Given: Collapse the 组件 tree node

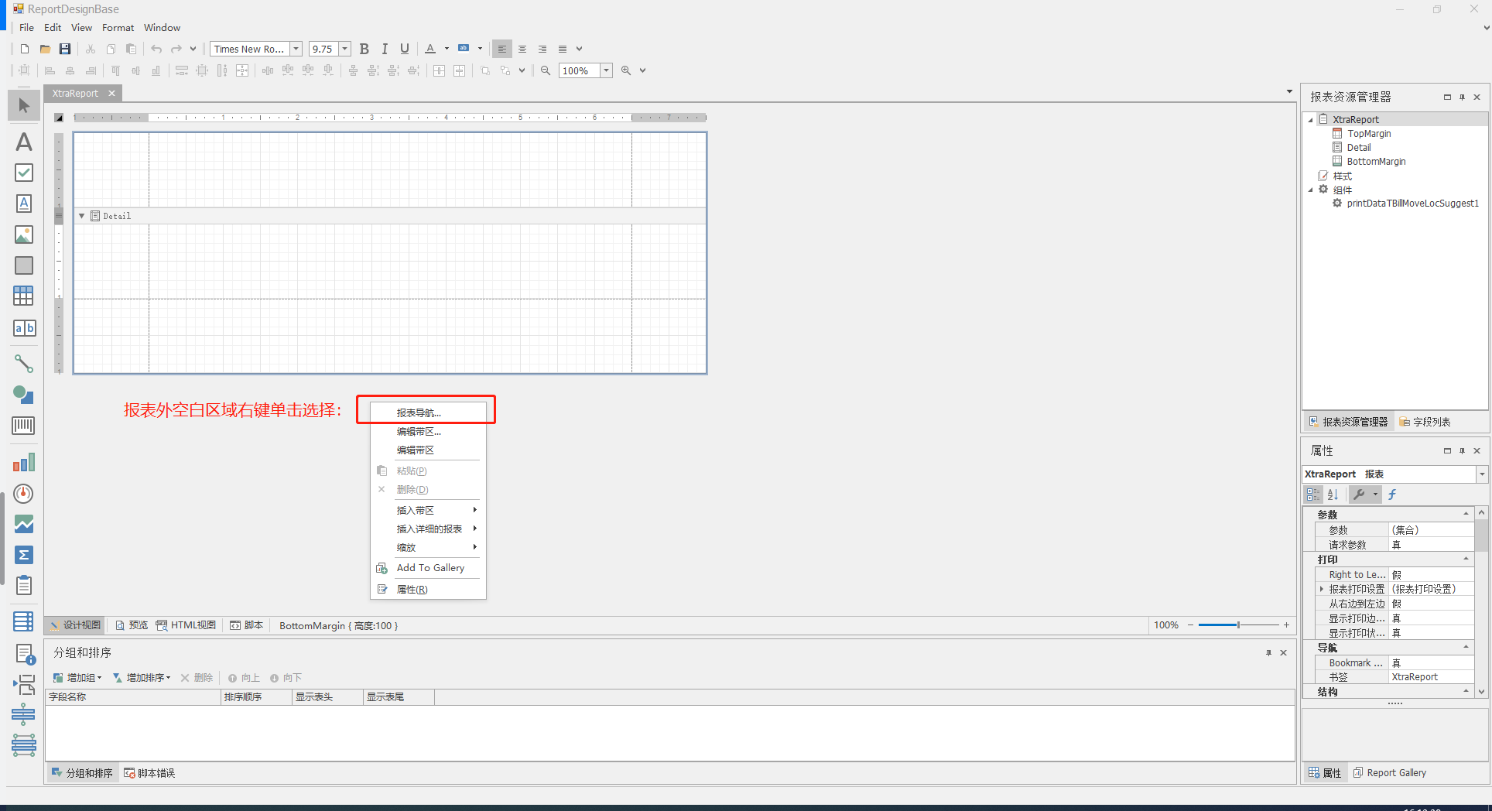Looking at the screenshot, I should [x=1311, y=190].
